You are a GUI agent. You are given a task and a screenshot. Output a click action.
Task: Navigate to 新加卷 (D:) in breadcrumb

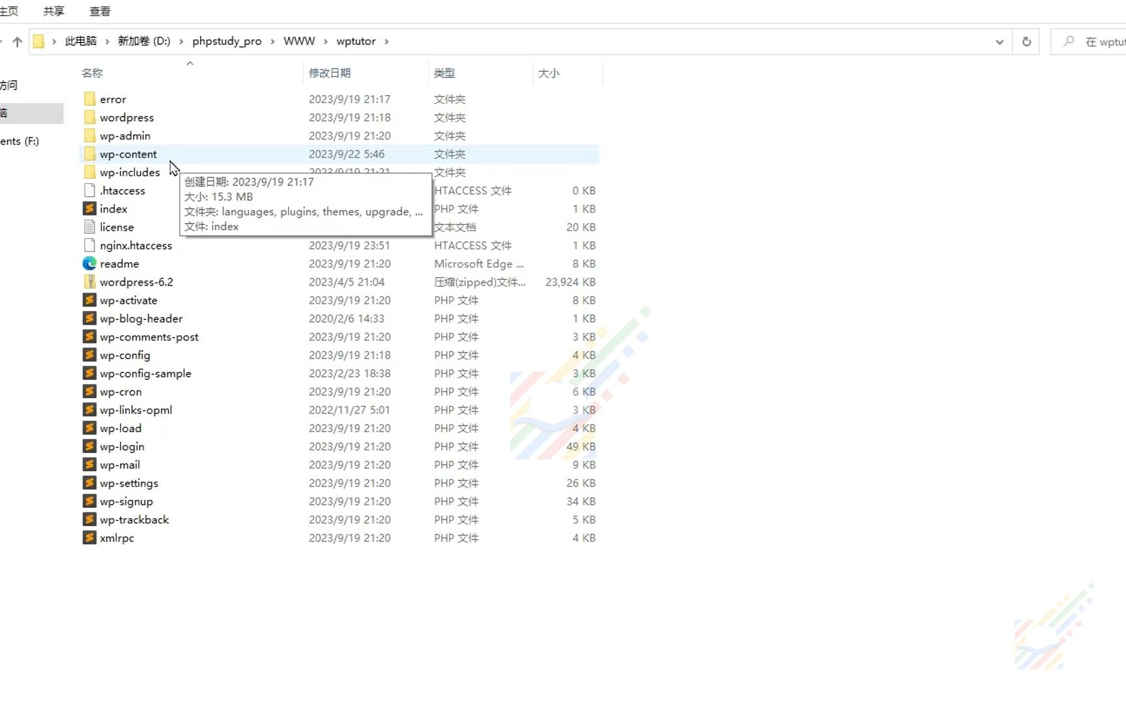144,41
